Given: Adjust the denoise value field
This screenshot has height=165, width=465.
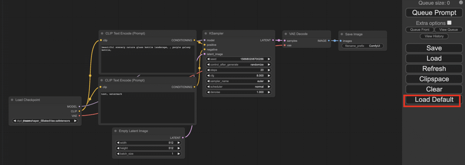Looking at the screenshot, I should (239, 92).
